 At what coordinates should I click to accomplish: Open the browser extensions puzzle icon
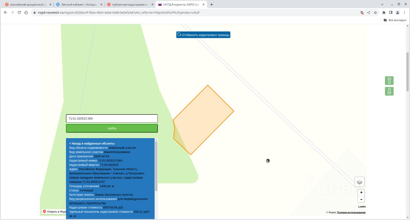384,12
